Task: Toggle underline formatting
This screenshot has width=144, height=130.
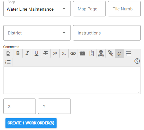Action: pyautogui.click(x=36, y=53)
